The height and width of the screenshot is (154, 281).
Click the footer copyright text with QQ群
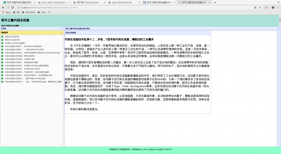tap(140, 149)
